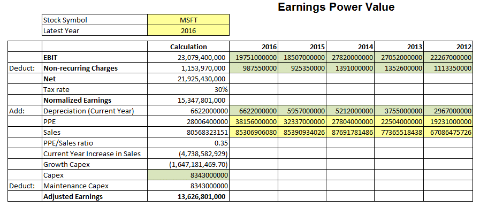Click the Latest Year 2016 input cell
Screen dimensions: 480x207
click(x=188, y=30)
